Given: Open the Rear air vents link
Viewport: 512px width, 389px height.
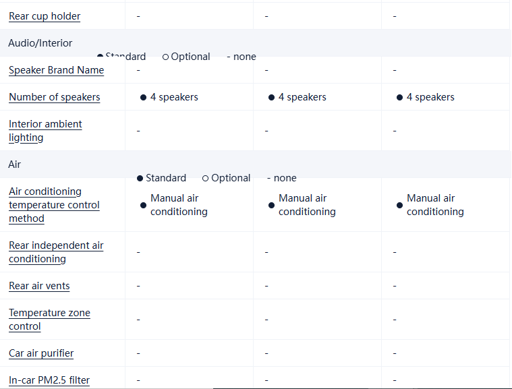Looking at the screenshot, I should (39, 286).
